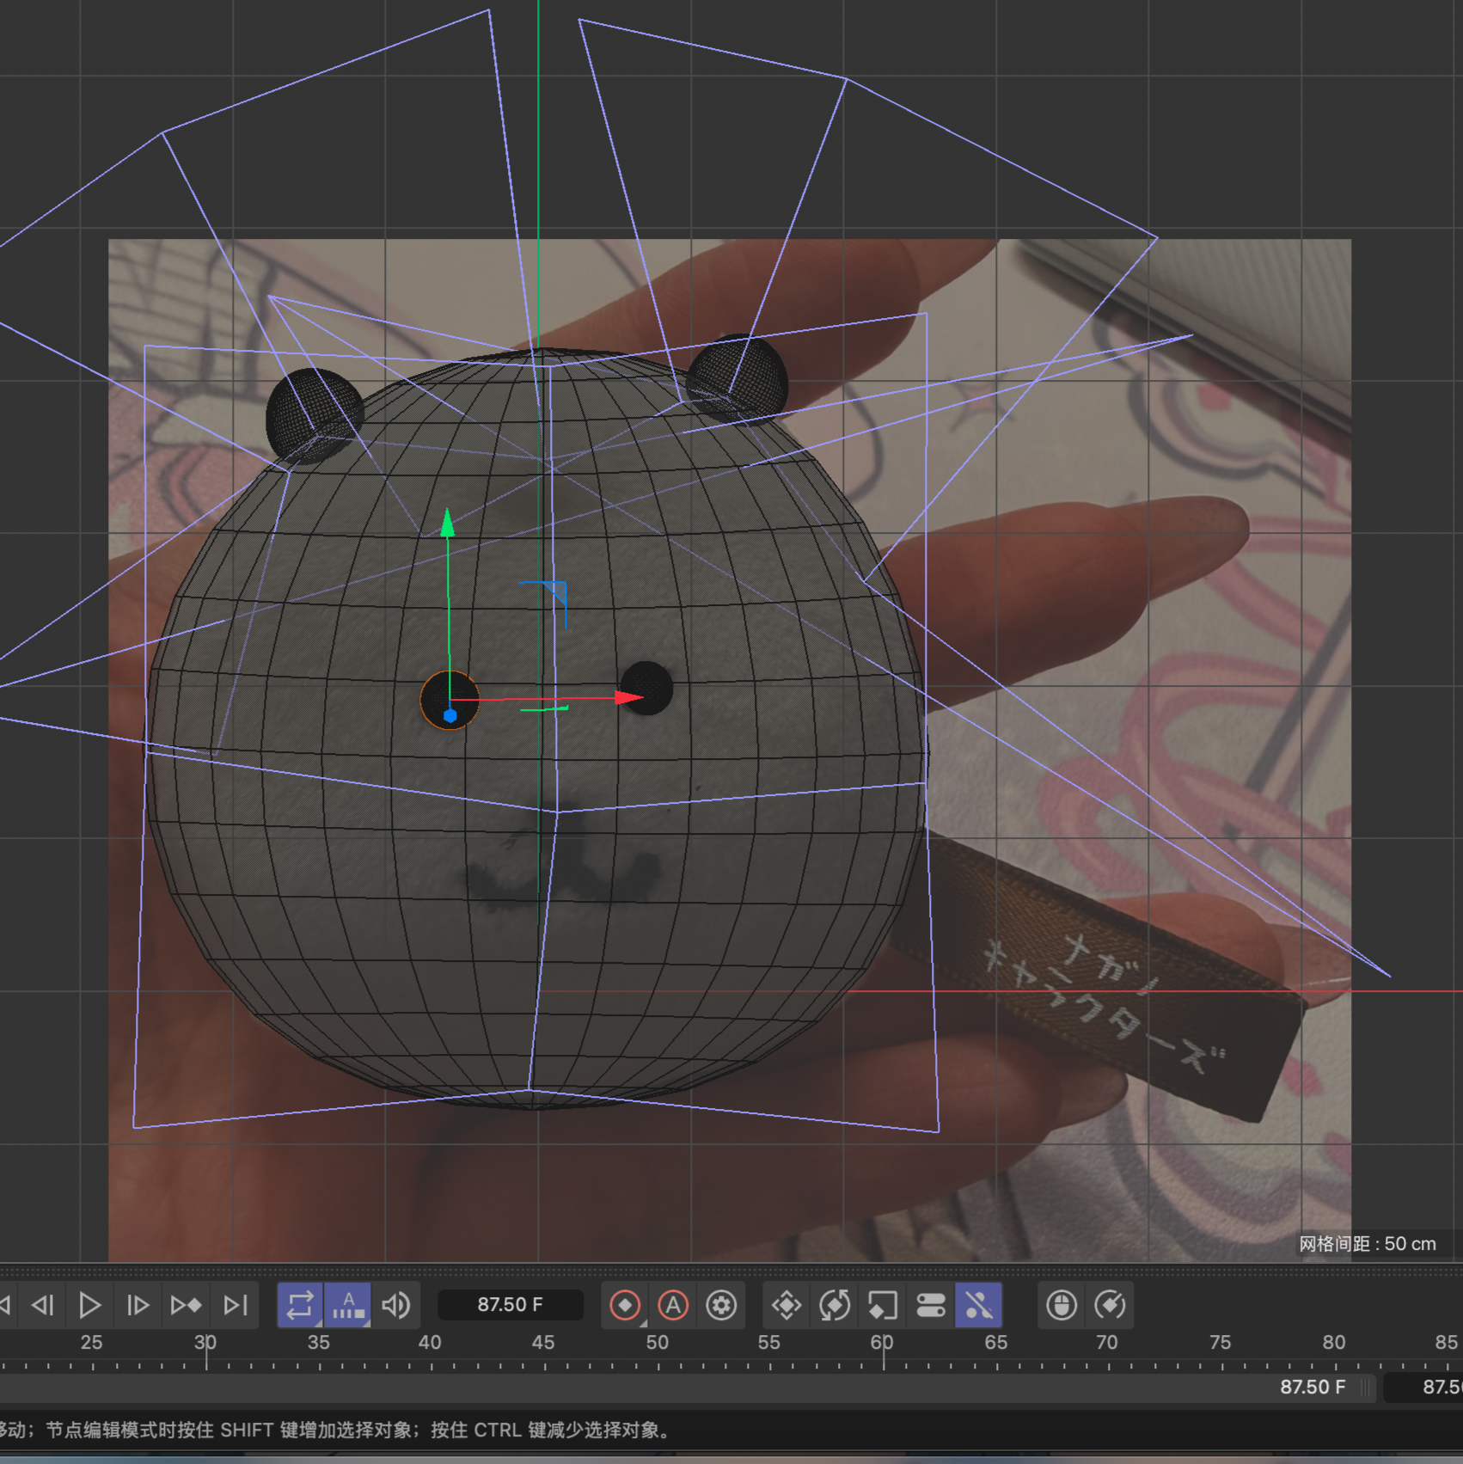Screen dimensions: 1463x1464
Task: Toggle parameter keyframe recording
Action: tap(931, 1305)
